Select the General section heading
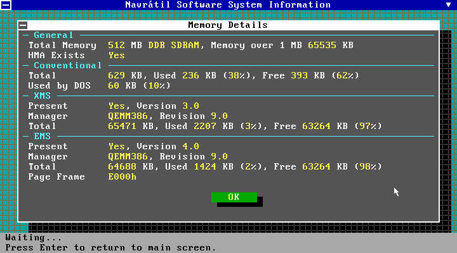The width and height of the screenshot is (457, 253). (x=53, y=35)
